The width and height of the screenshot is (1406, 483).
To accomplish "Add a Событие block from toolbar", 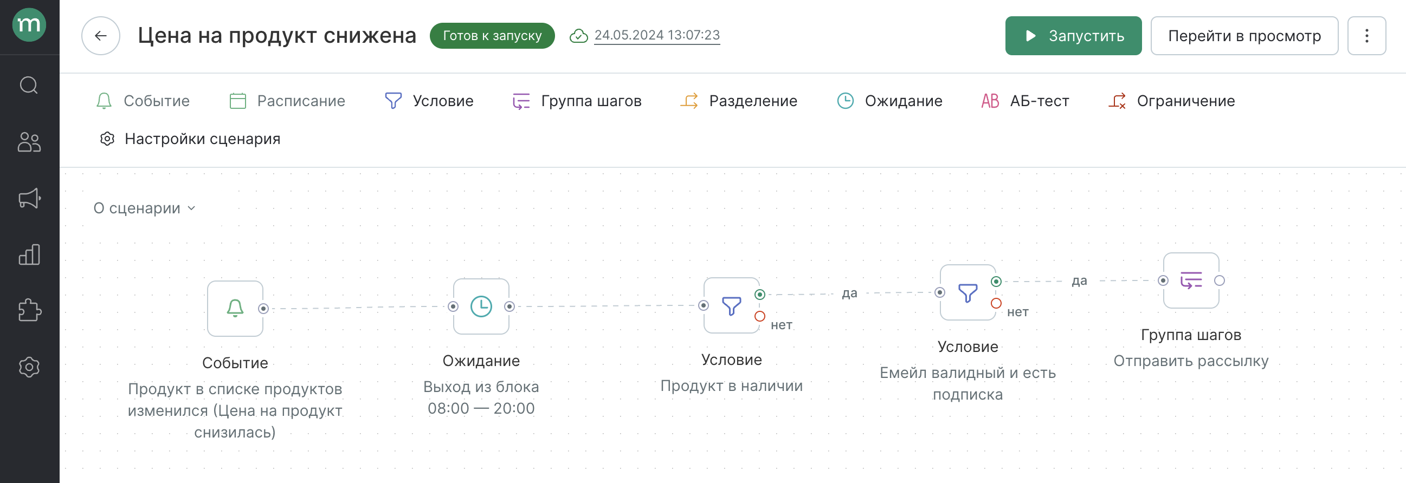I will coord(143,101).
